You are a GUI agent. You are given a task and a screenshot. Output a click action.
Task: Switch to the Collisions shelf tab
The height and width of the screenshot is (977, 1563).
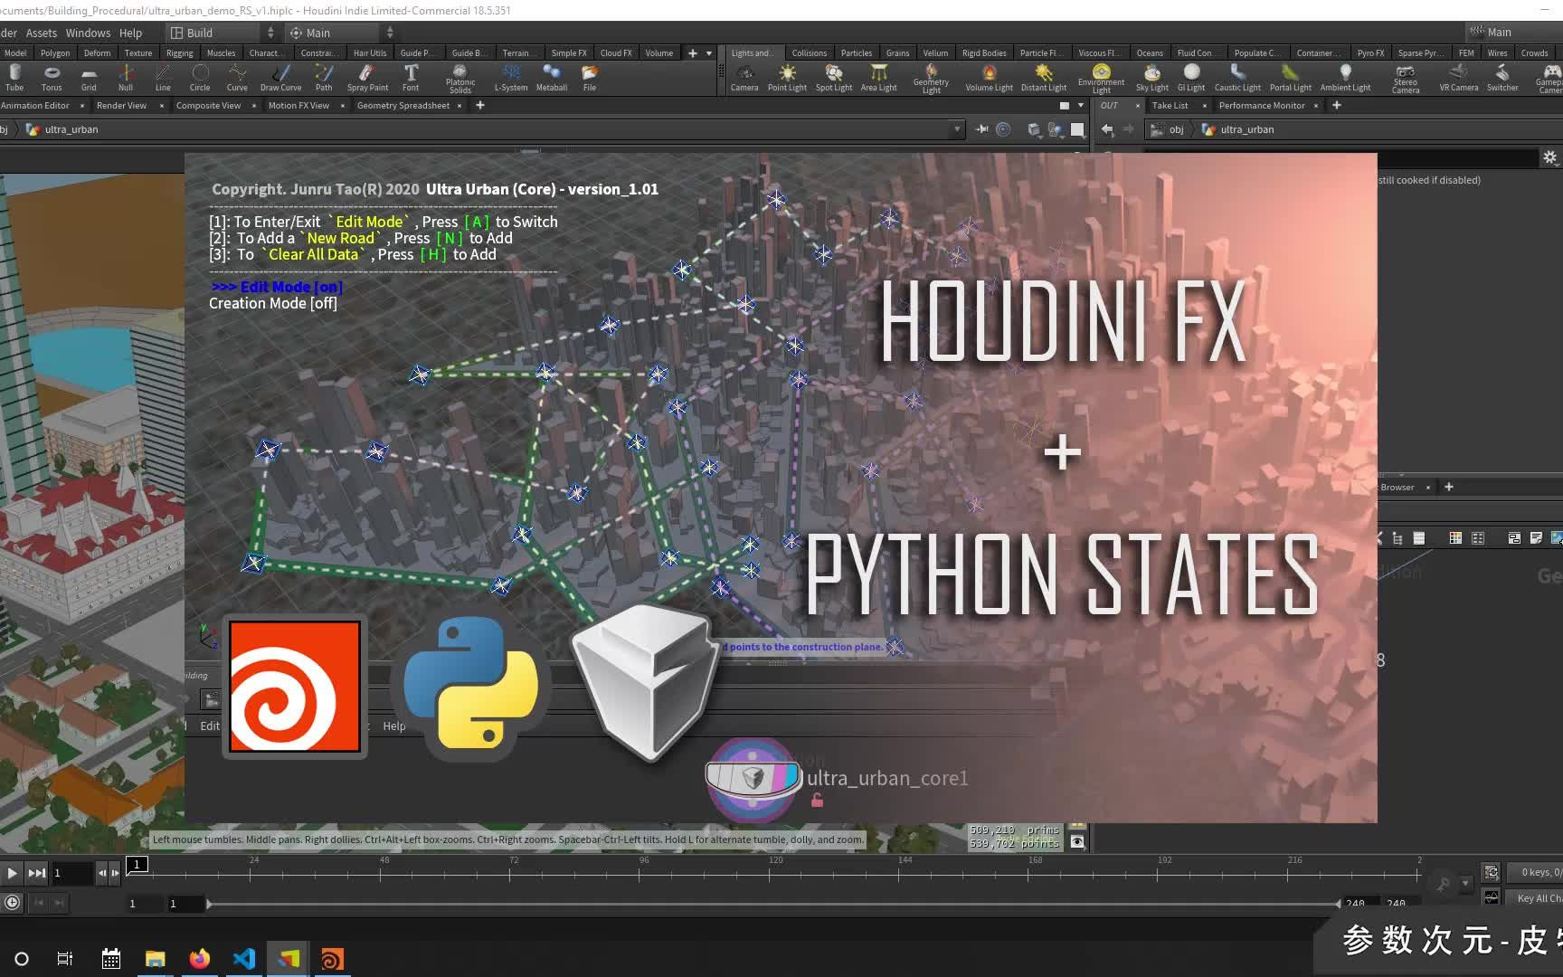coord(809,52)
